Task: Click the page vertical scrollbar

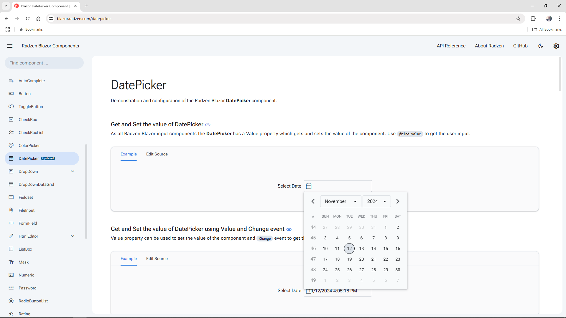Action: [x=560, y=74]
